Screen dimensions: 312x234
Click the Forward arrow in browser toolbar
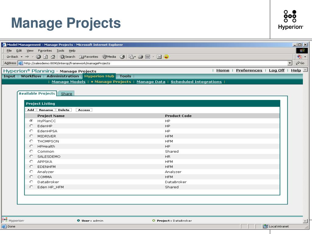[27, 57]
